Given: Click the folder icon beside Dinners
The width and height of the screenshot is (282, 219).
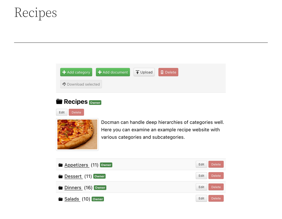Looking at the screenshot, I should (60, 188).
